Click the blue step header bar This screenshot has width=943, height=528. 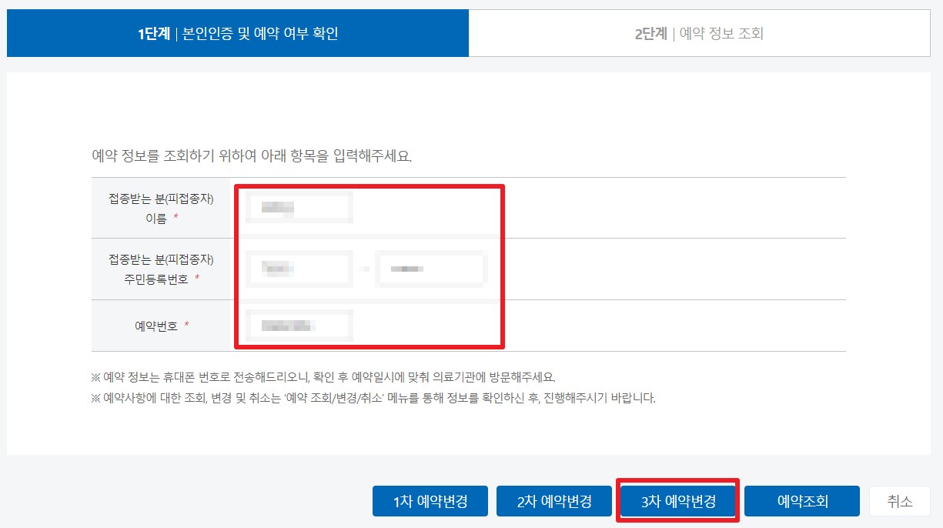point(237,33)
